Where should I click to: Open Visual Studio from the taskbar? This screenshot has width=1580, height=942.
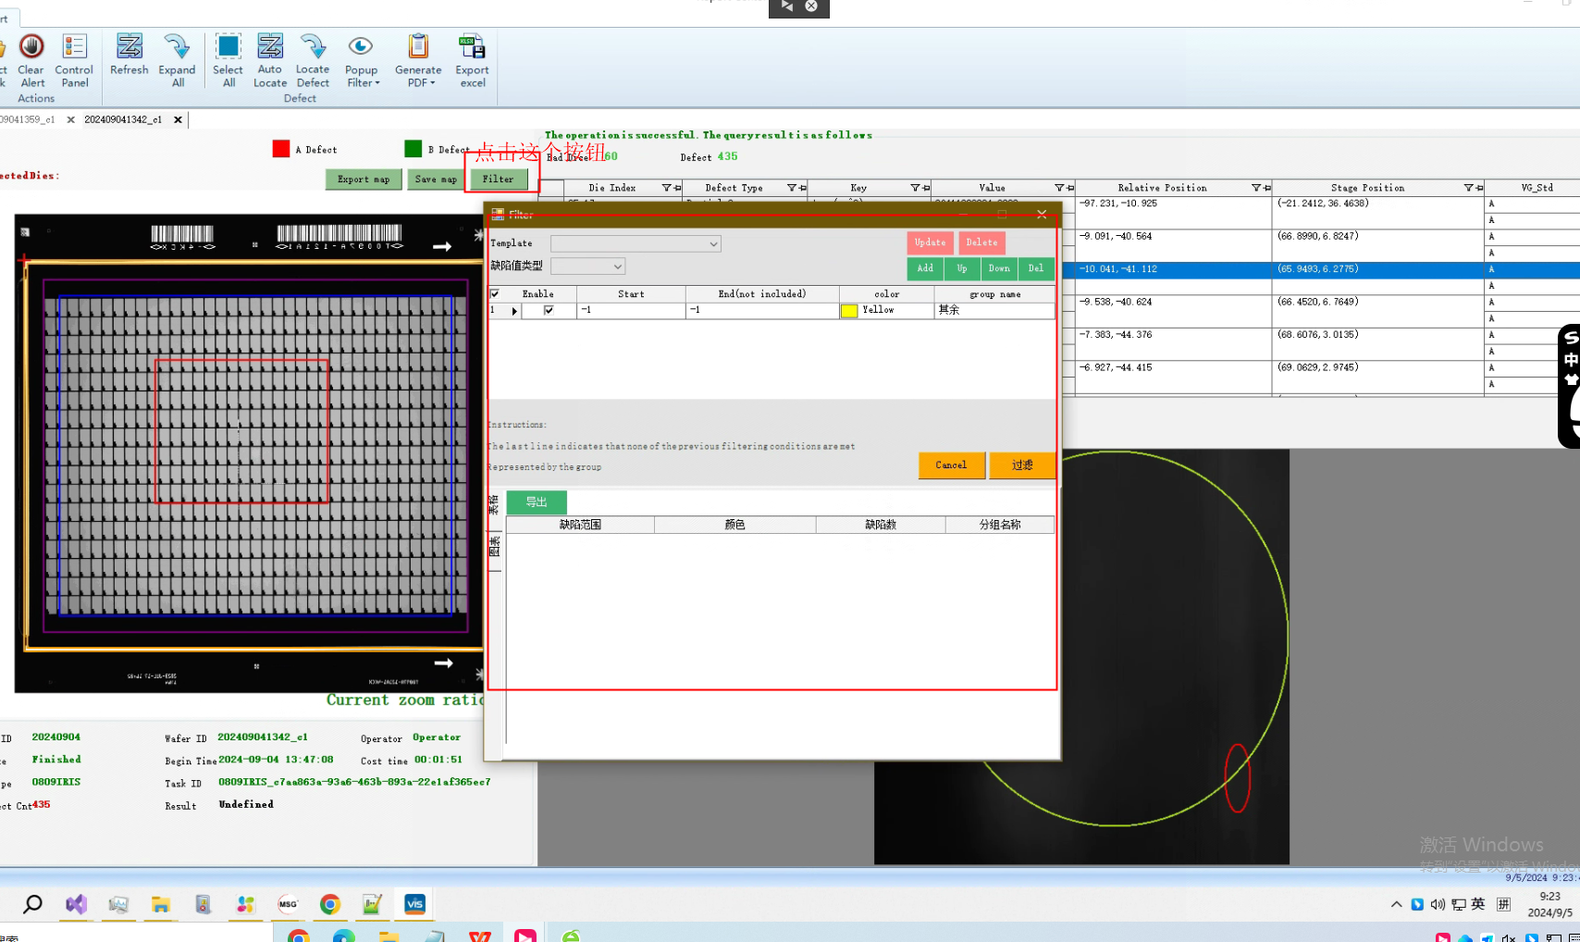[76, 904]
